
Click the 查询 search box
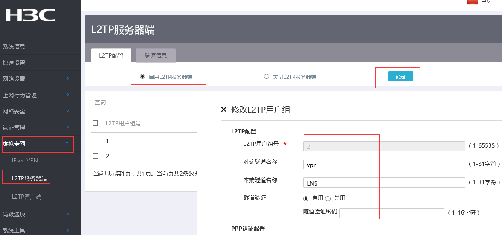tap(144, 102)
